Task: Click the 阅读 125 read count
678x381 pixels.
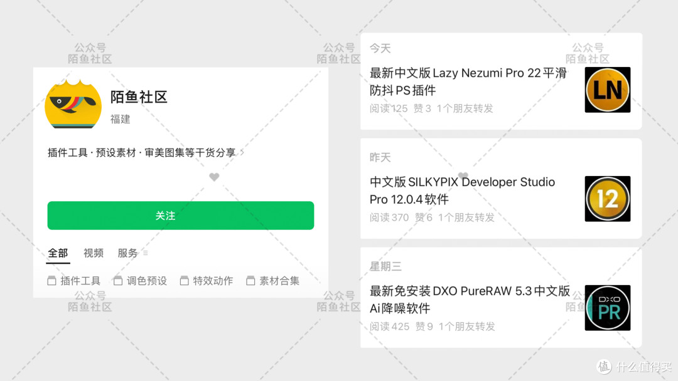Action: pyautogui.click(x=389, y=108)
